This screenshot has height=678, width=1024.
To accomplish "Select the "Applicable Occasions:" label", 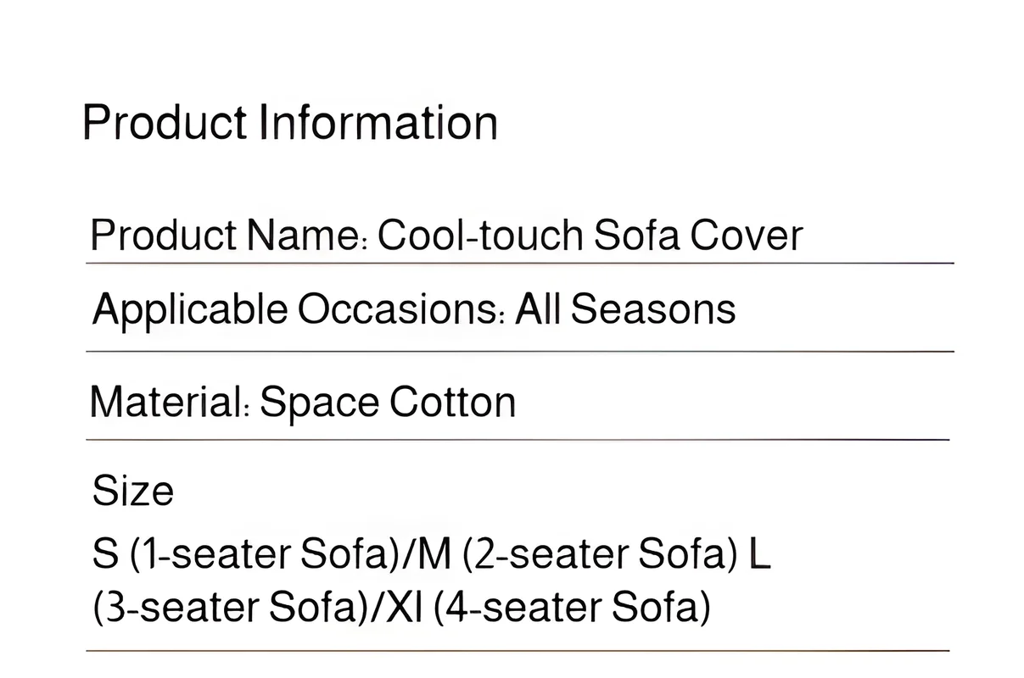I will click(299, 308).
